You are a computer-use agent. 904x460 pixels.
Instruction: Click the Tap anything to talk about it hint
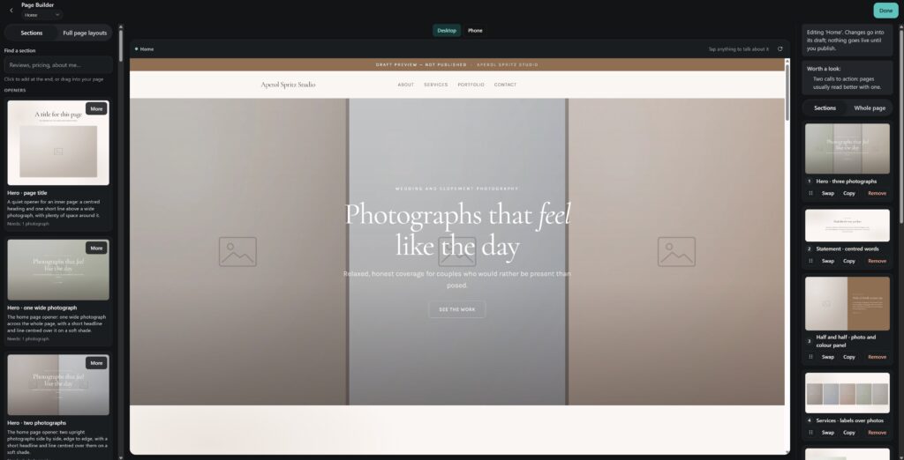point(738,49)
